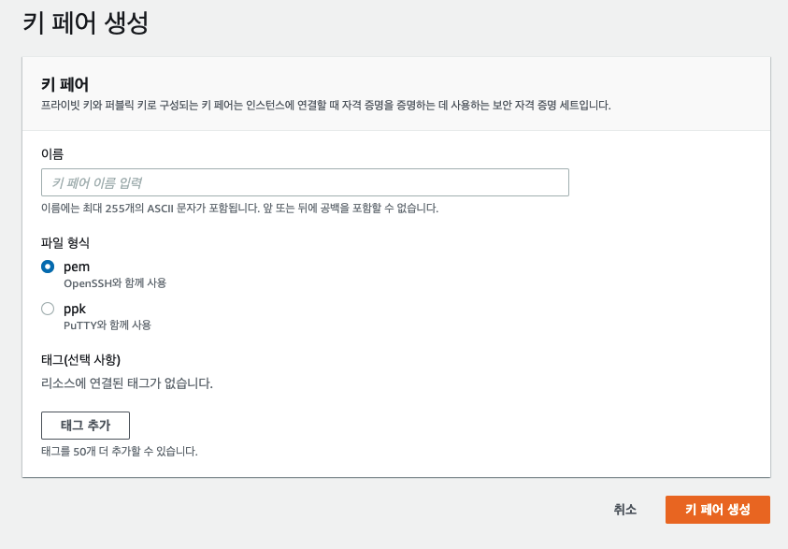Click the OpenSSH와 함께 사용 description

(x=115, y=283)
